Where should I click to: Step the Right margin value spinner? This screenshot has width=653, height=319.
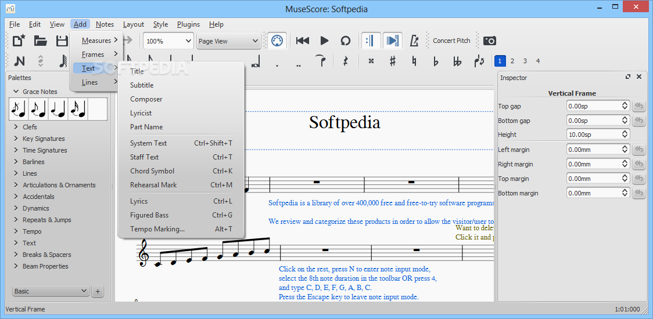[x=626, y=164]
